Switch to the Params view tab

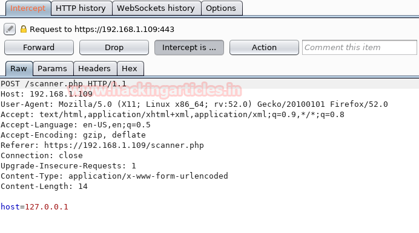(52, 69)
